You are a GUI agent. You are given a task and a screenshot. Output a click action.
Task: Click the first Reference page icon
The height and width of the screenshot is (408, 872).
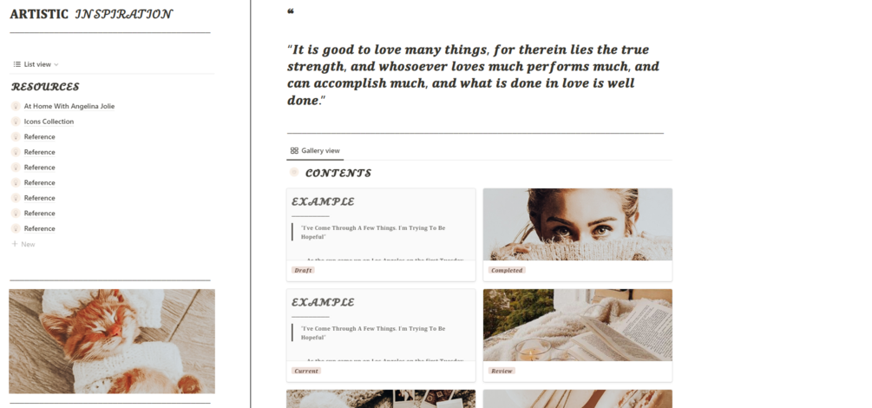coord(16,137)
